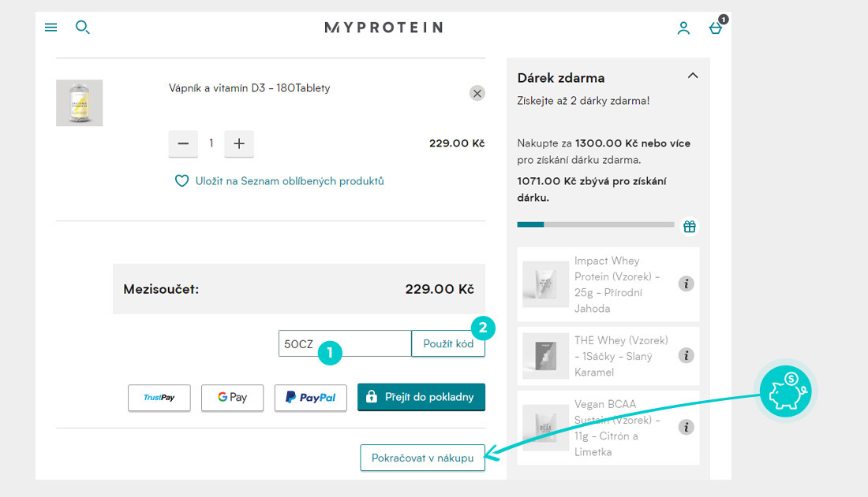868x497 pixels.
Task: Apply code with Použít kód button
Action: click(448, 344)
